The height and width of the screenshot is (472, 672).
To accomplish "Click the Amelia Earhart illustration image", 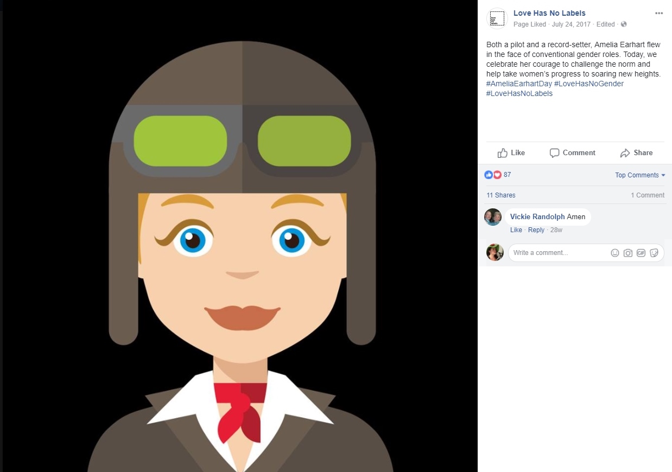I will tap(239, 236).
